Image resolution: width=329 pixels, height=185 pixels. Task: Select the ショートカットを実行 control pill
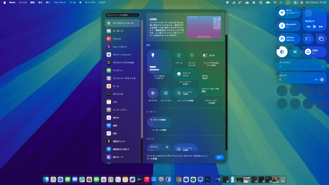click(185, 74)
